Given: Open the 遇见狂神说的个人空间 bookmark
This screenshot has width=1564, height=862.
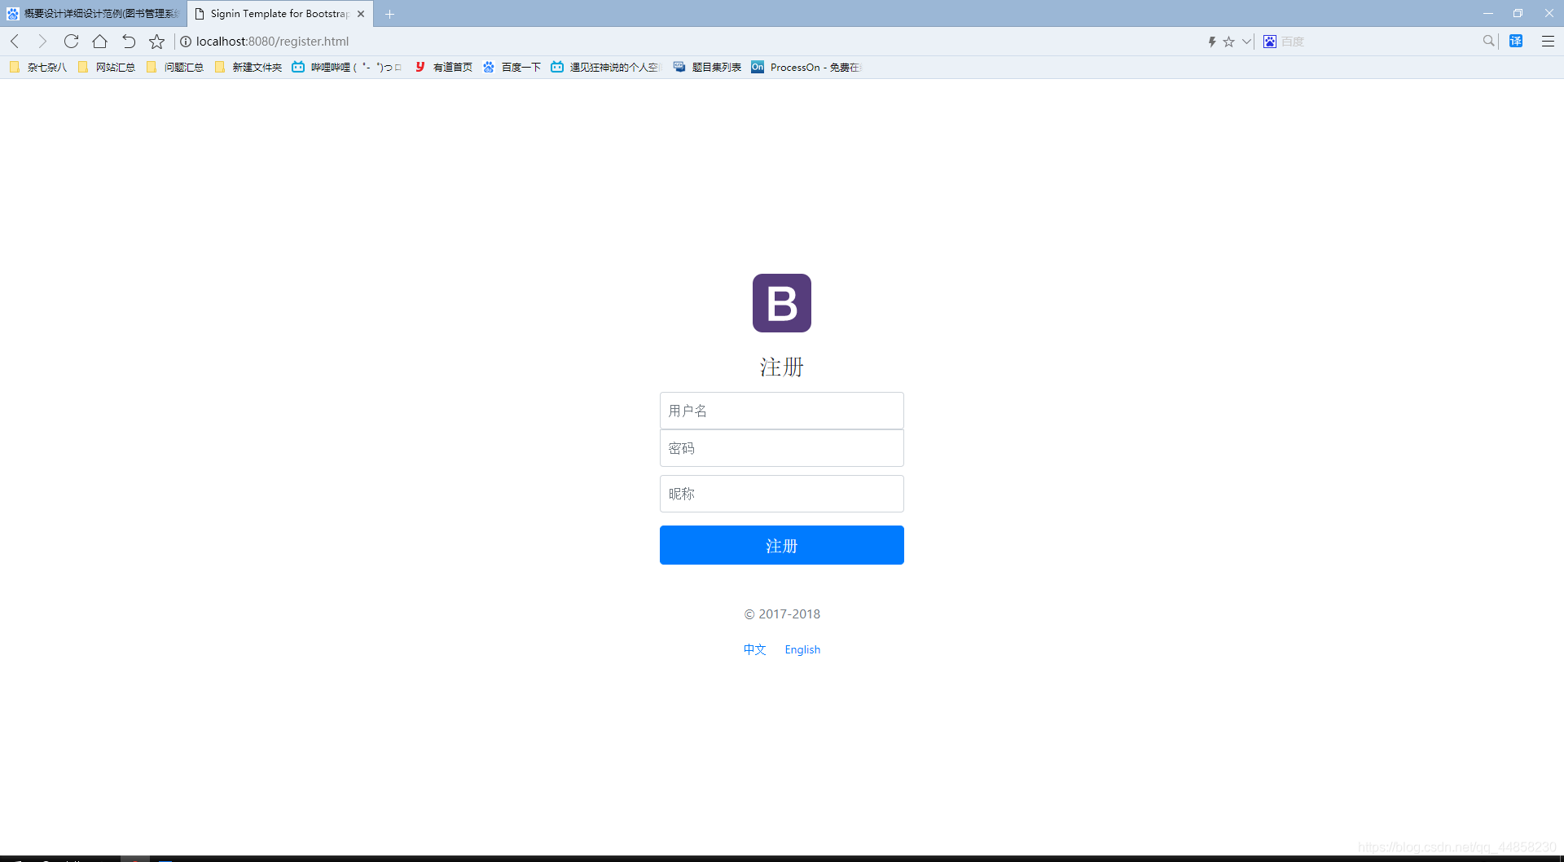Looking at the screenshot, I should coord(606,67).
